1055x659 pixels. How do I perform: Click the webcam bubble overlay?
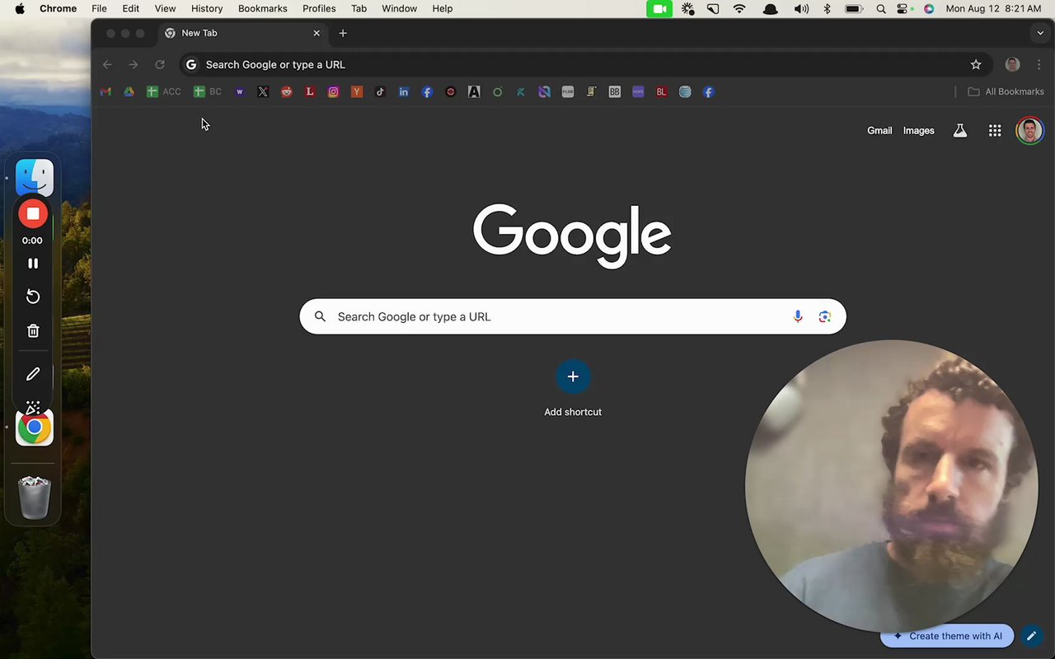coord(891,486)
